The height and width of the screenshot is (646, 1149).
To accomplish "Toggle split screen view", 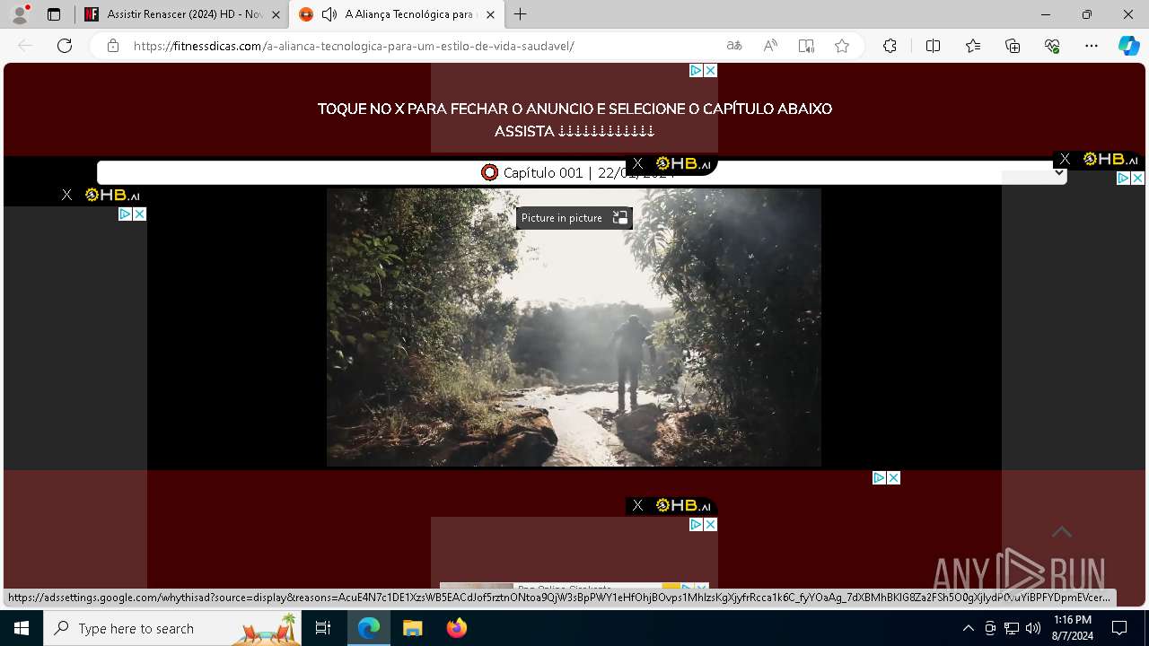I will coord(933,46).
